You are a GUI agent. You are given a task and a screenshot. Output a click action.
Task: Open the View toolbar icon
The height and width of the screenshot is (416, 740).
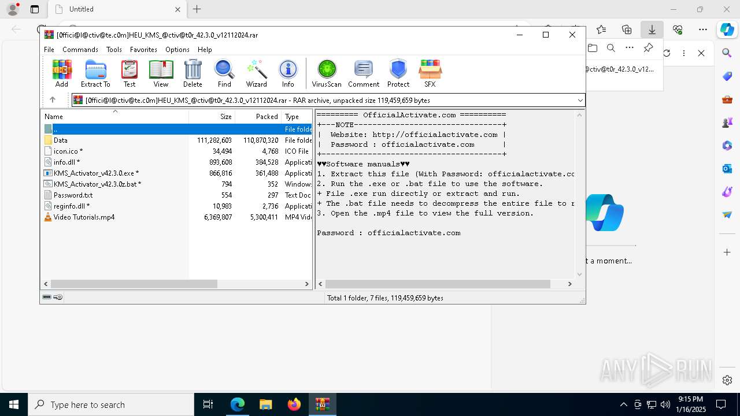point(161,73)
